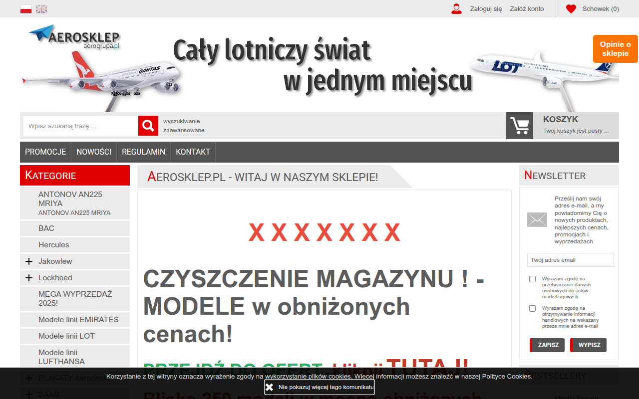Check the commercial information email consent checkbox
Viewport: 639px width, 399px height.
pos(533,309)
